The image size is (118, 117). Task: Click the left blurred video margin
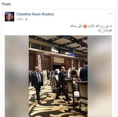[17, 76]
